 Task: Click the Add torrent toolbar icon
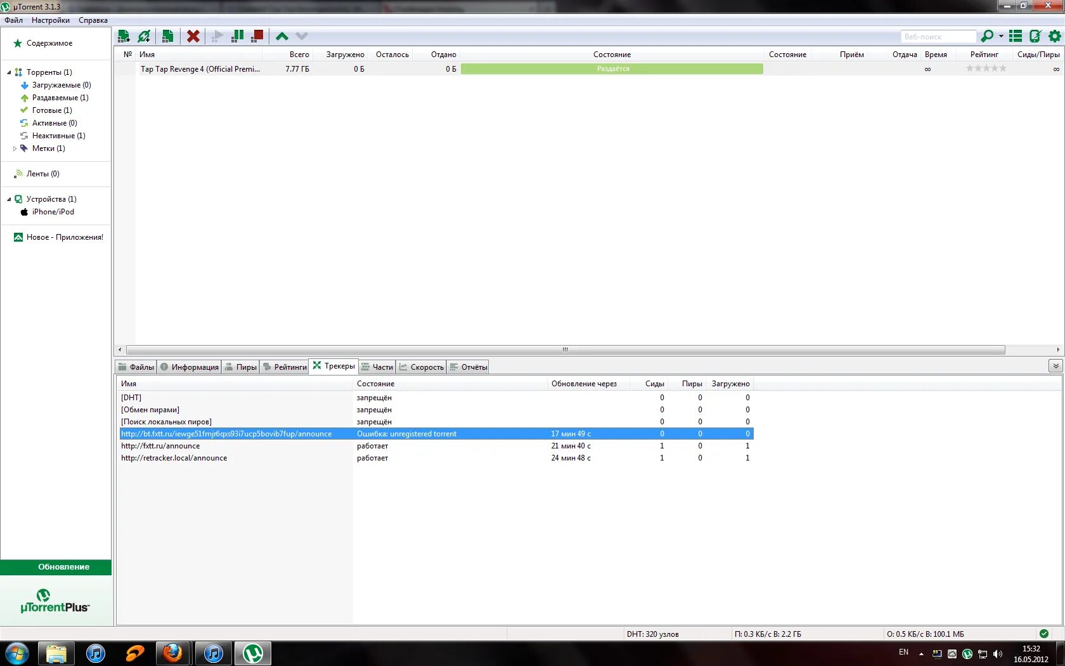pyautogui.click(x=124, y=36)
